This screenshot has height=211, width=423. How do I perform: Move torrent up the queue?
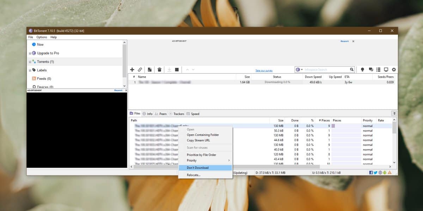point(187,70)
